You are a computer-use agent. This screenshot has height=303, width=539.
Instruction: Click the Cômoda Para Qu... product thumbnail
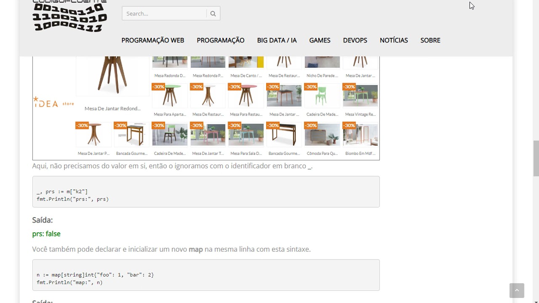pos(322,134)
